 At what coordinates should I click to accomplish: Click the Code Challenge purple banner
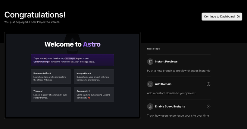[x=73, y=60]
